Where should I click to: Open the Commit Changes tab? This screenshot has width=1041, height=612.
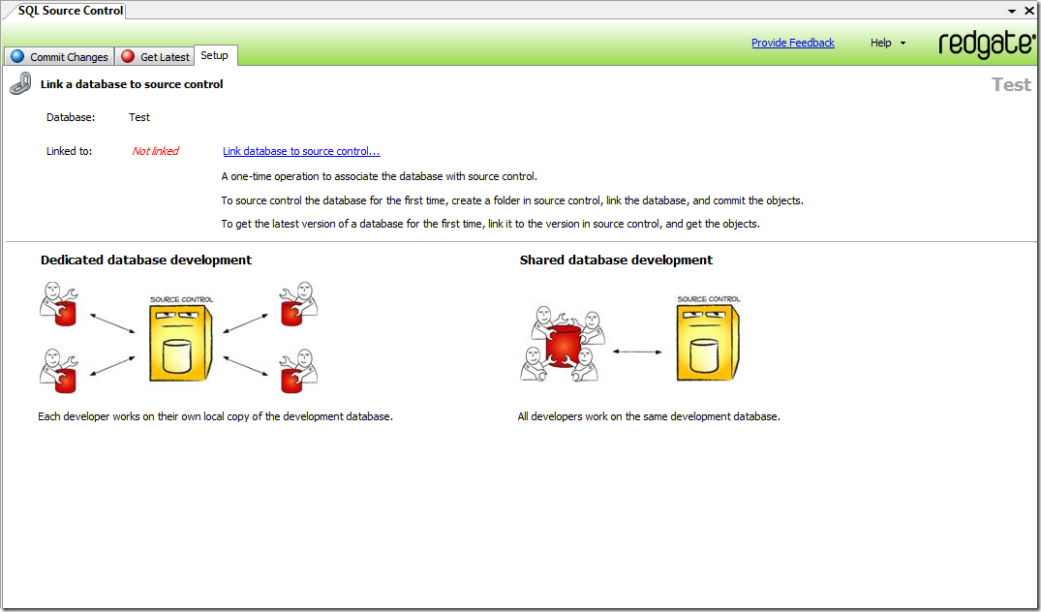(59, 56)
